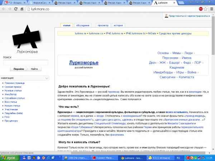Open the Мемы category link
Viewport: 215px width, 161px height.
pyautogui.click(x=177, y=53)
